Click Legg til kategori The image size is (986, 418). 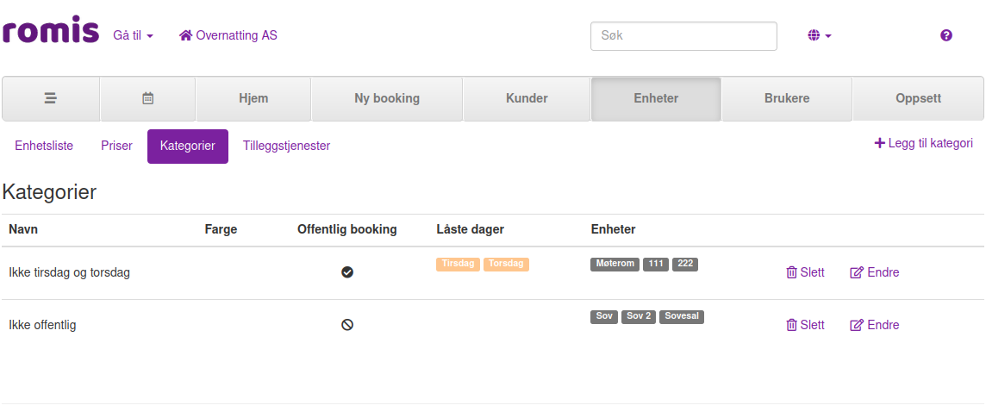click(x=924, y=143)
